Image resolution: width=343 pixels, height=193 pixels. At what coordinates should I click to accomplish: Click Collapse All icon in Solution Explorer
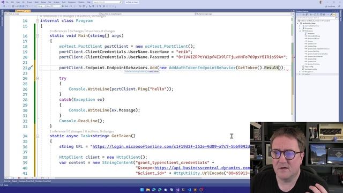pyautogui.click(x=321, y=14)
